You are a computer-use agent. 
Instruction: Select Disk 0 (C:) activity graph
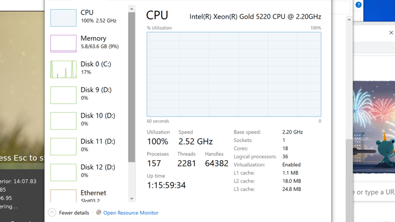[x=63, y=69]
